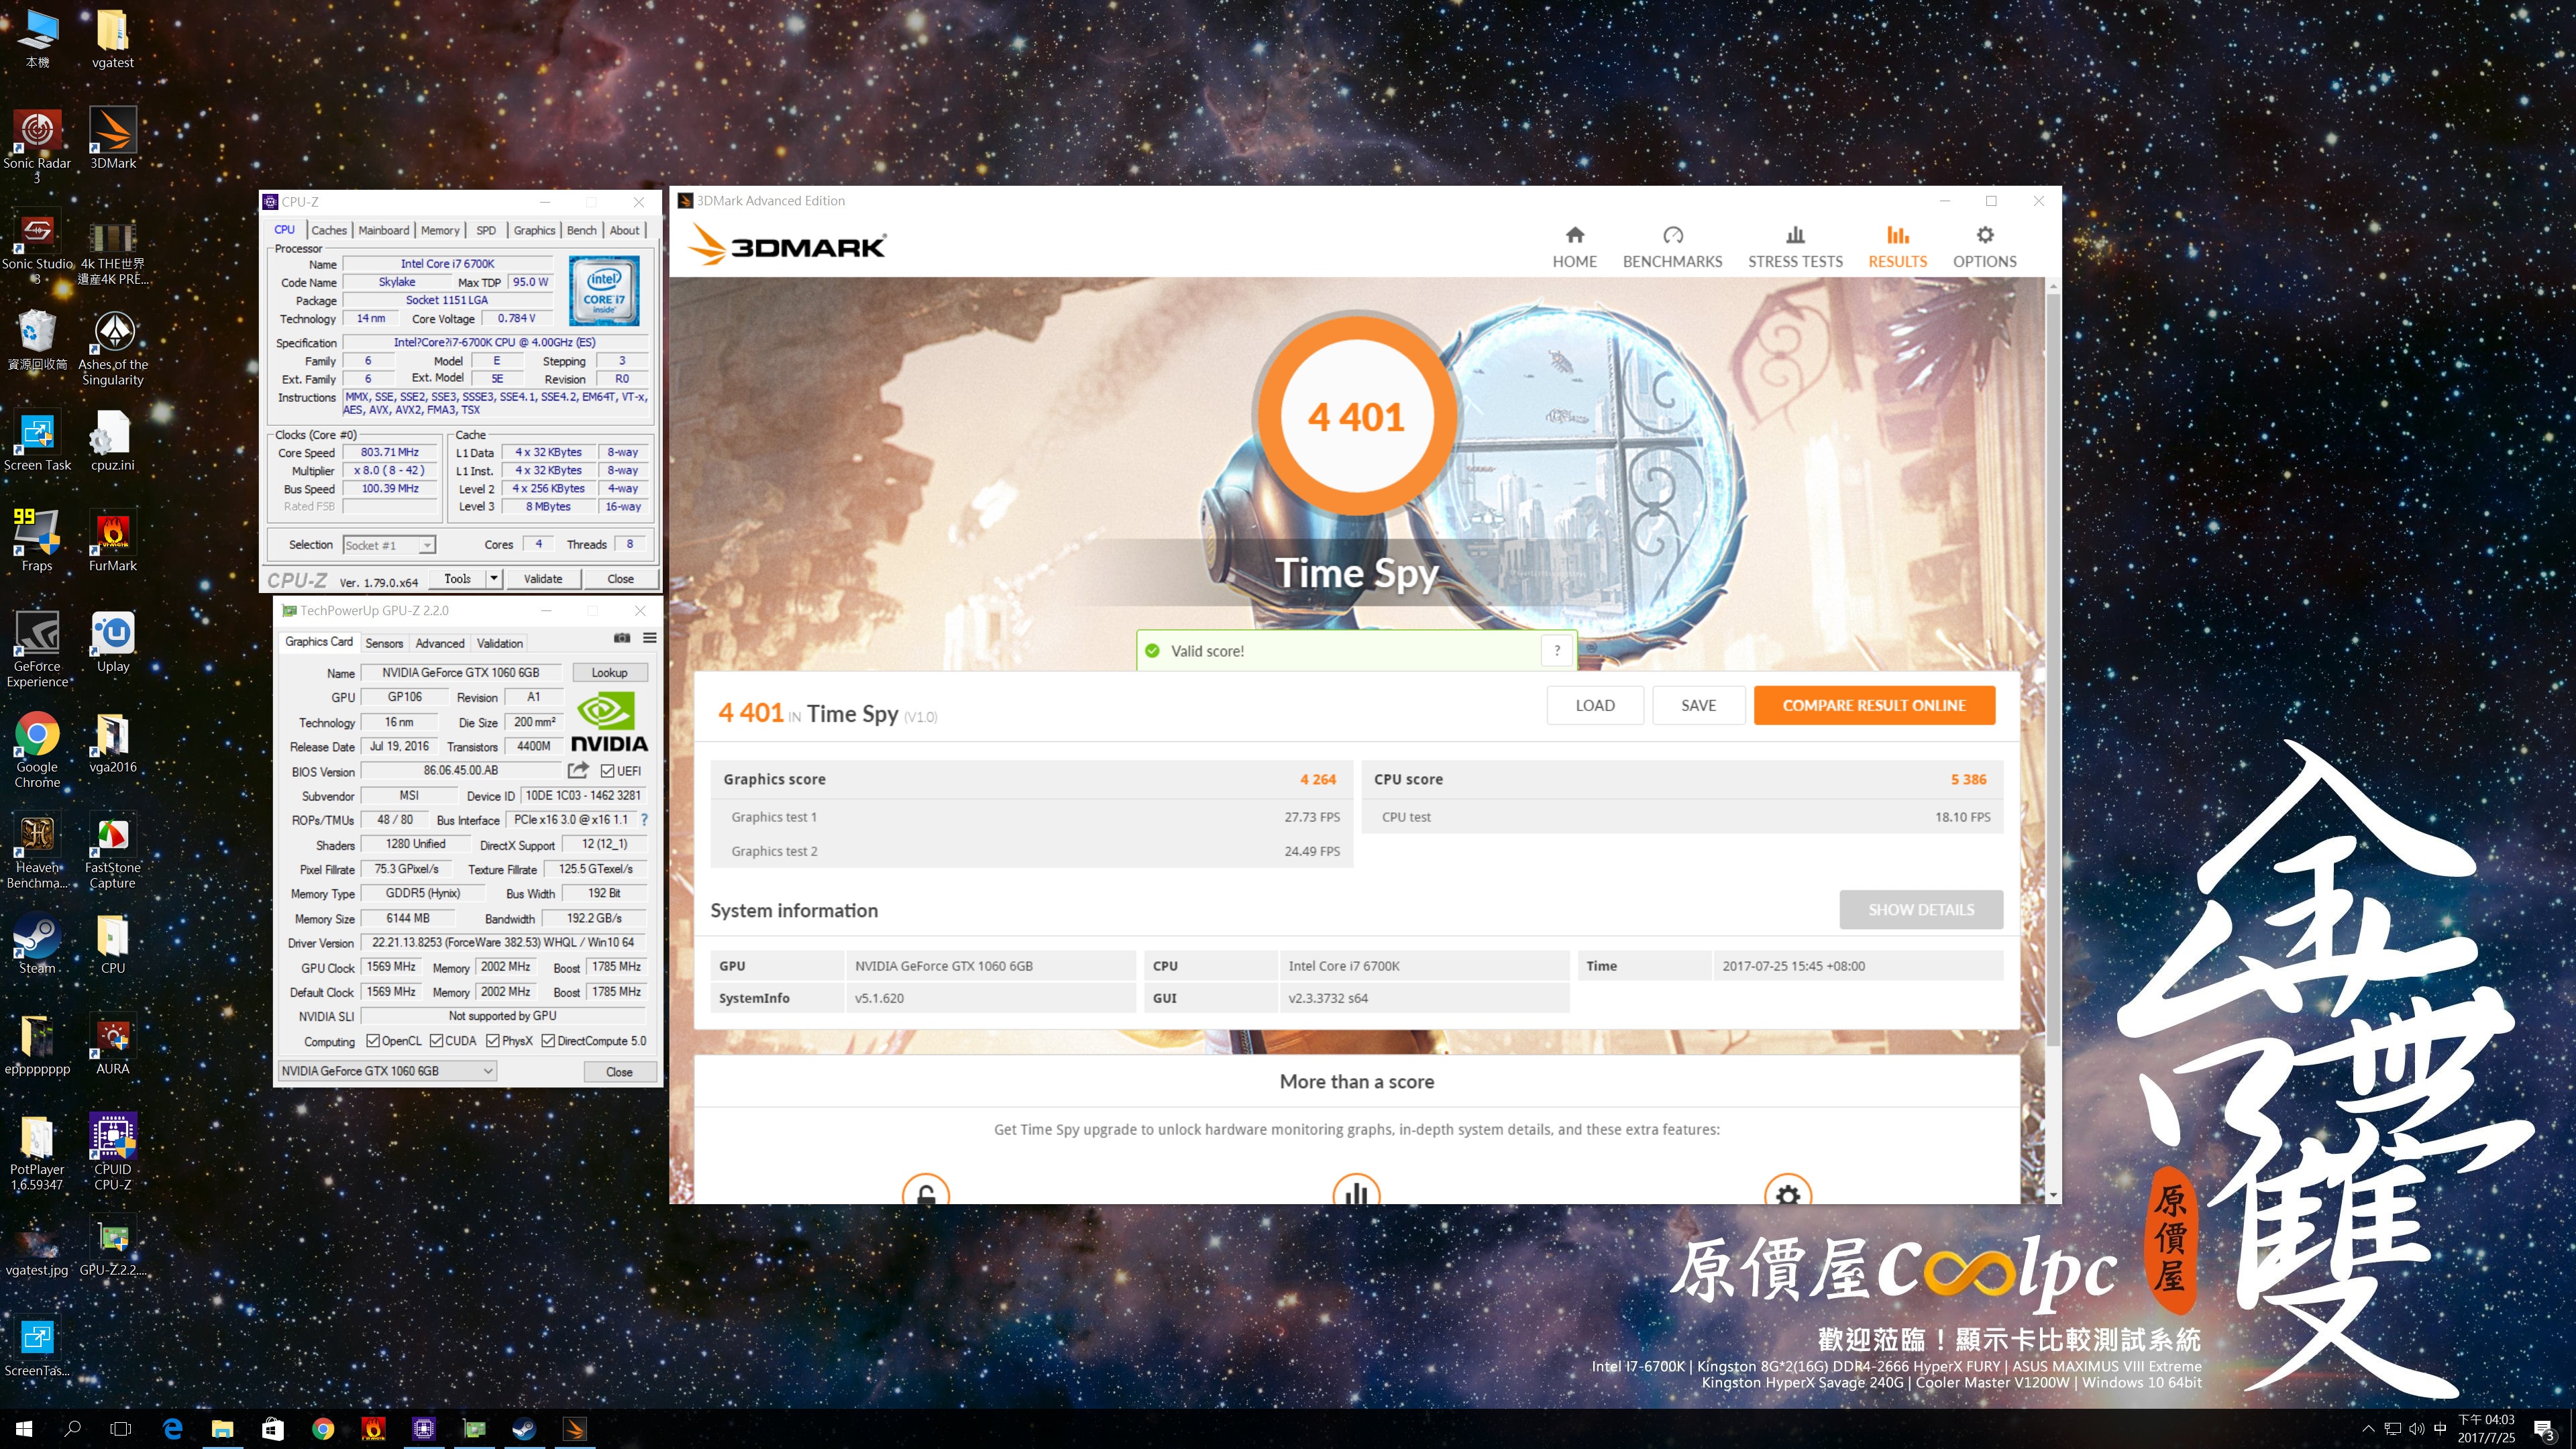This screenshot has height=1449, width=2576.
Task: Click Close button in GPU-Z window
Action: click(619, 1071)
